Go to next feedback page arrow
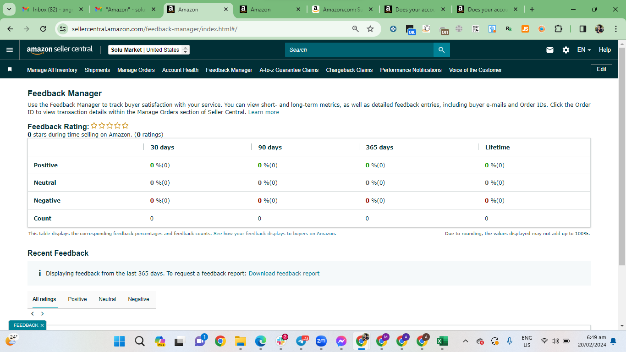This screenshot has height=352, width=626. (43, 314)
